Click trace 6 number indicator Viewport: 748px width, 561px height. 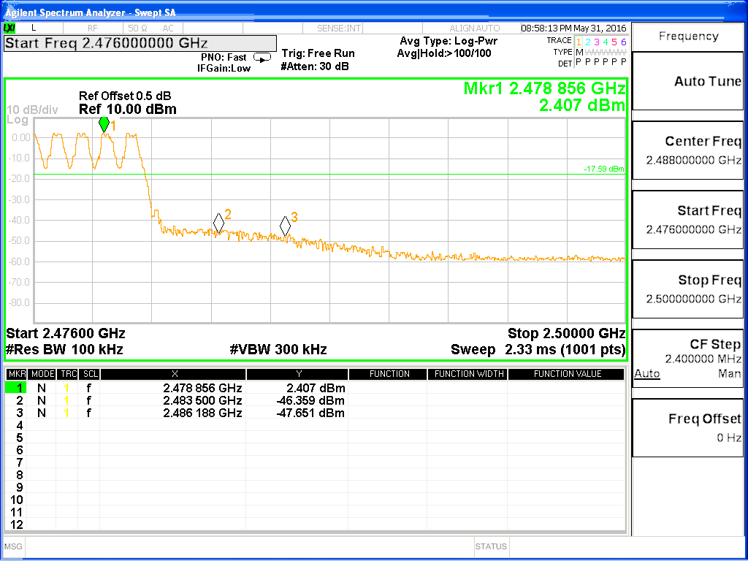pos(623,42)
